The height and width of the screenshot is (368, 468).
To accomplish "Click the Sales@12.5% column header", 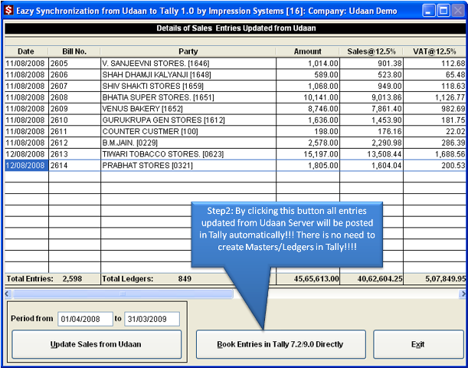I will tap(371, 51).
